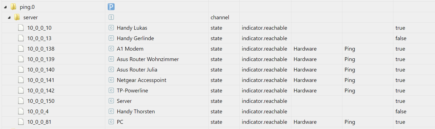Select the 10_0_0_13 tree entry
Viewport: 435px width, 129px height.
click(39, 38)
